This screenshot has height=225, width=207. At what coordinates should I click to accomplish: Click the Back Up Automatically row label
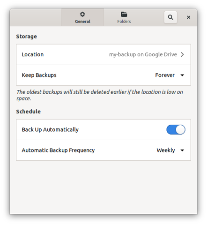pyautogui.click(x=50, y=130)
